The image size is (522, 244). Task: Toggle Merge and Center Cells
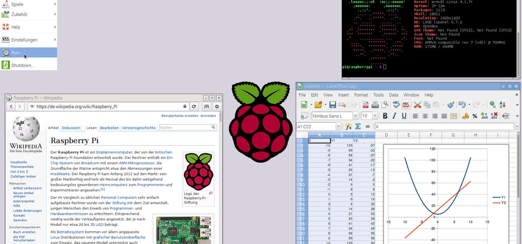[x=454, y=116]
